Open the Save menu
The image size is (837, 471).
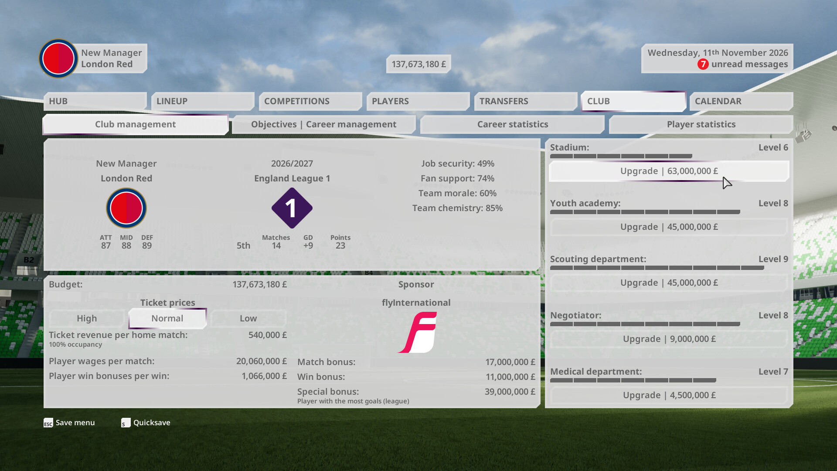[x=75, y=423]
